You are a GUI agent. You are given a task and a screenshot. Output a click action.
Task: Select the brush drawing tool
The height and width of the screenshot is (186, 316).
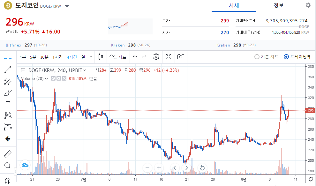8,93
